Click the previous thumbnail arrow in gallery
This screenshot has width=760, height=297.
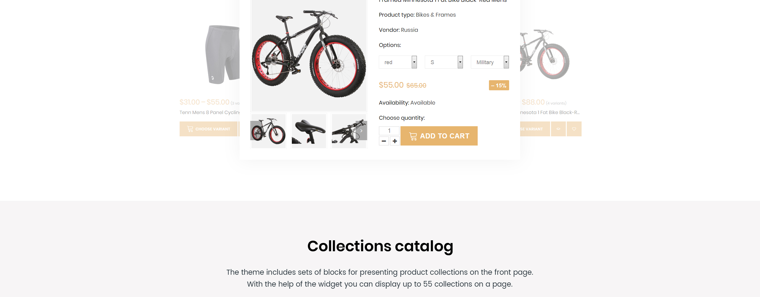coord(256,131)
